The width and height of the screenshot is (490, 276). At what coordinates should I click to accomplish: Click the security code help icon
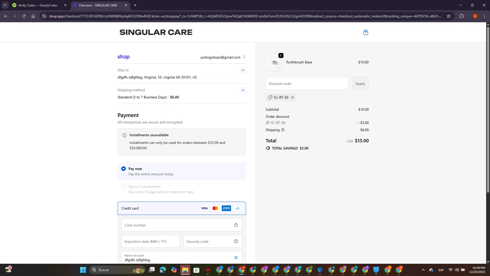tap(236, 241)
